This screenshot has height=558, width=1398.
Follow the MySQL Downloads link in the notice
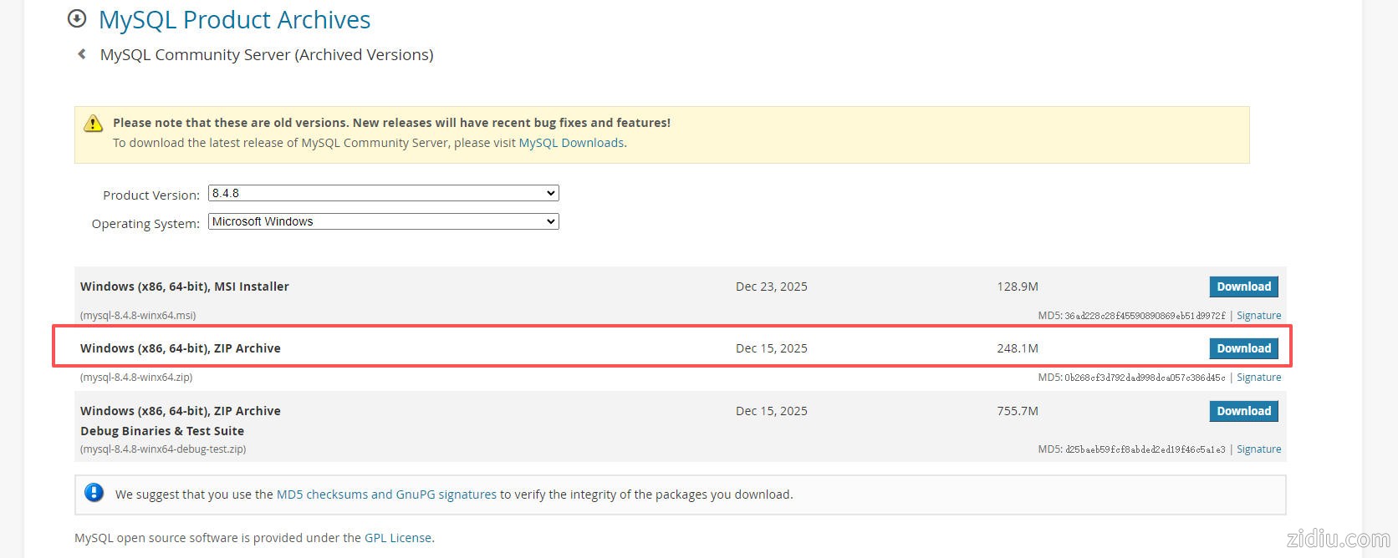coord(571,143)
